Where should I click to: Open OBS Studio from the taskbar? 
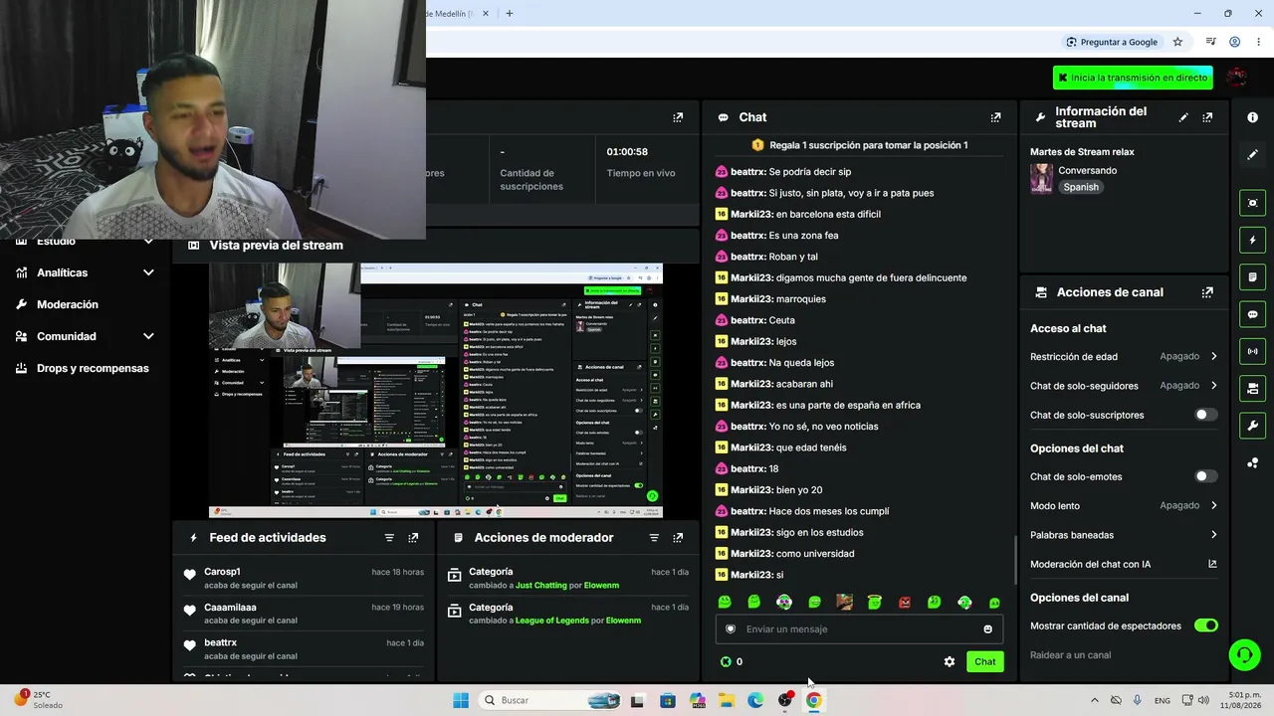[784, 700]
